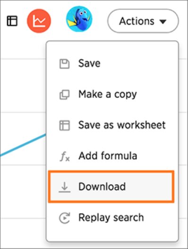Select Make a copy menu entry
The image size is (188, 249).
(x=112, y=94)
